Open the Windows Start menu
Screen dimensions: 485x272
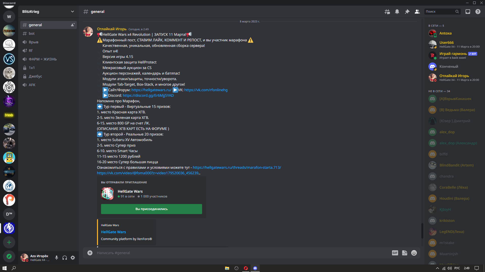click(5, 268)
